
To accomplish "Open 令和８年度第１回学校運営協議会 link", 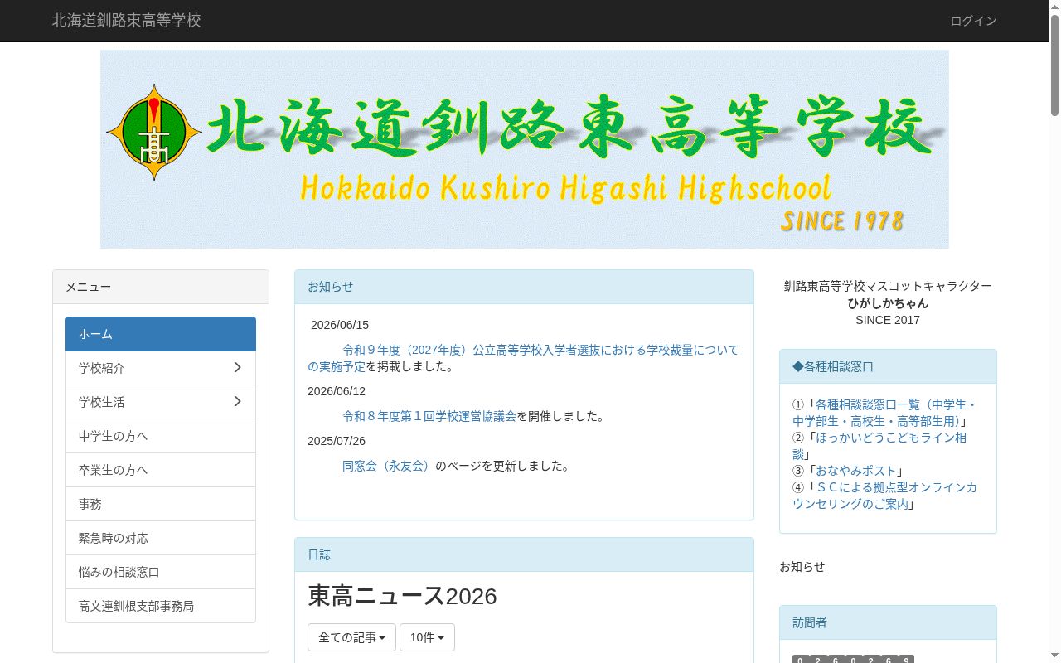I will [x=429, y=416].
